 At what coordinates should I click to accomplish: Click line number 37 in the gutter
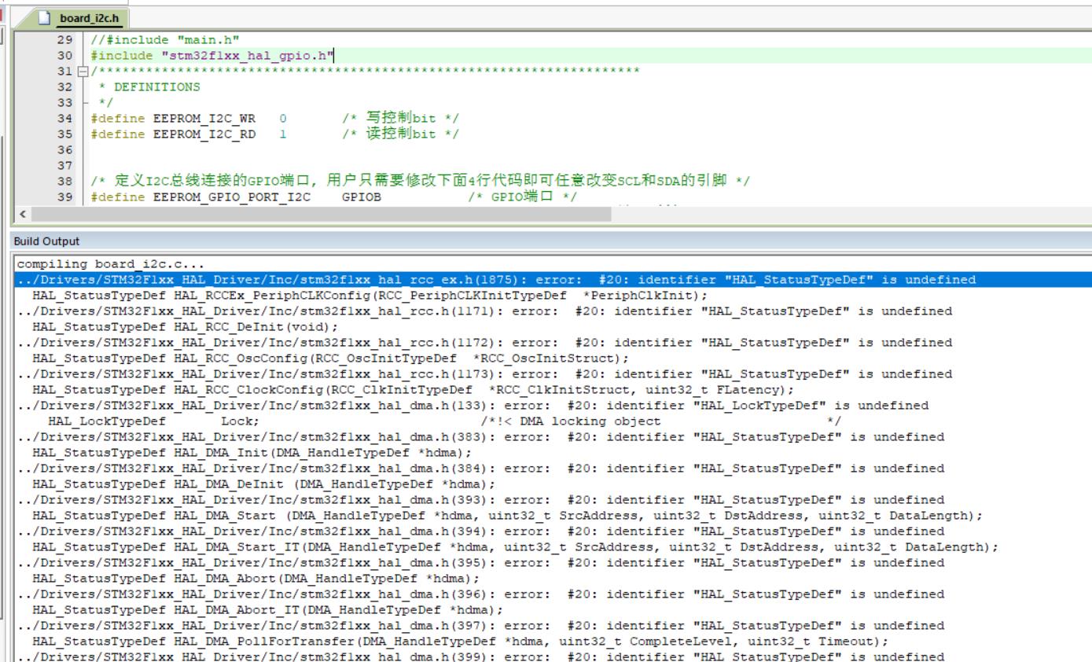(x=64, y=166)
